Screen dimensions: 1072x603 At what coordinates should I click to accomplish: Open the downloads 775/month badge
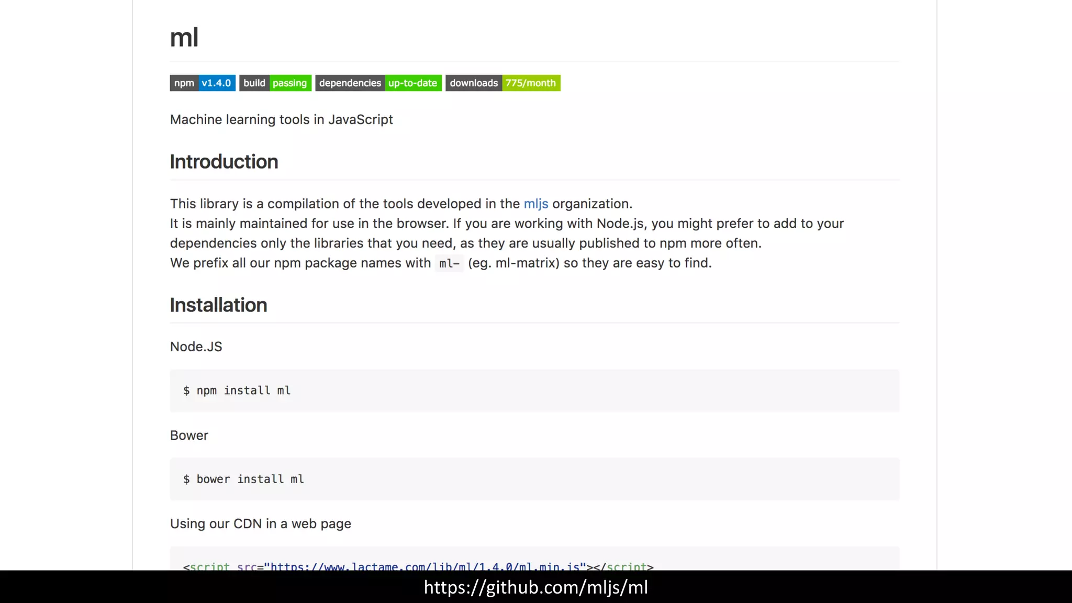pos(502,83)
